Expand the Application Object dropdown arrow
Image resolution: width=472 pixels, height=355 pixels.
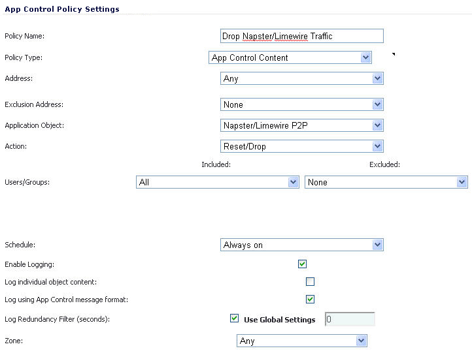[377, 125]
